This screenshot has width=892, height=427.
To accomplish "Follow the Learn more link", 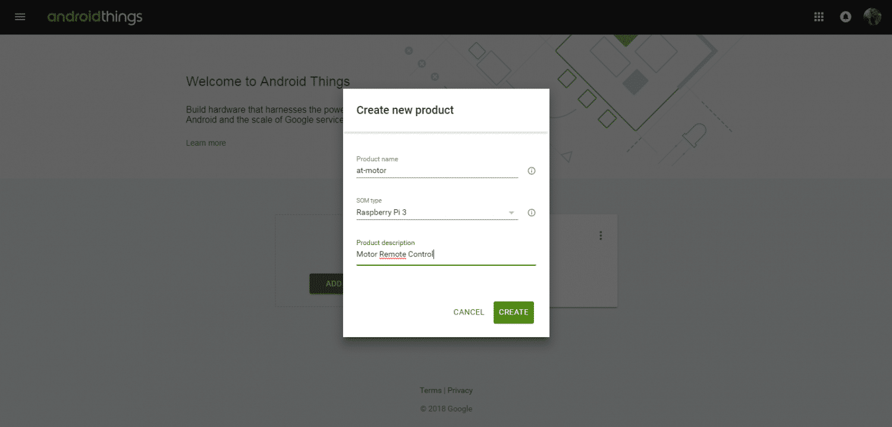I will click(x=206, y=143).
